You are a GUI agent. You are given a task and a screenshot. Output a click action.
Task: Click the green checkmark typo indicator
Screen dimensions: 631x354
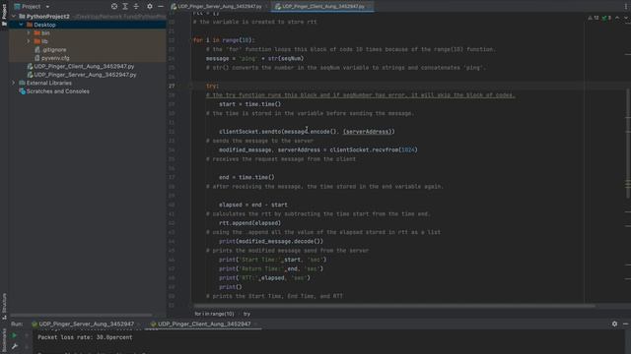[606, 18]
